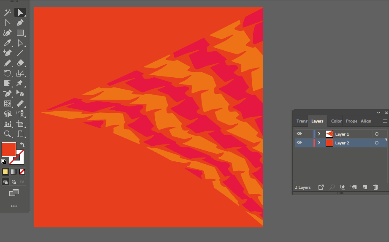Hide Layer 1 visibility eye
Viewport: 389px width, 242px height.
coord(299,134)
